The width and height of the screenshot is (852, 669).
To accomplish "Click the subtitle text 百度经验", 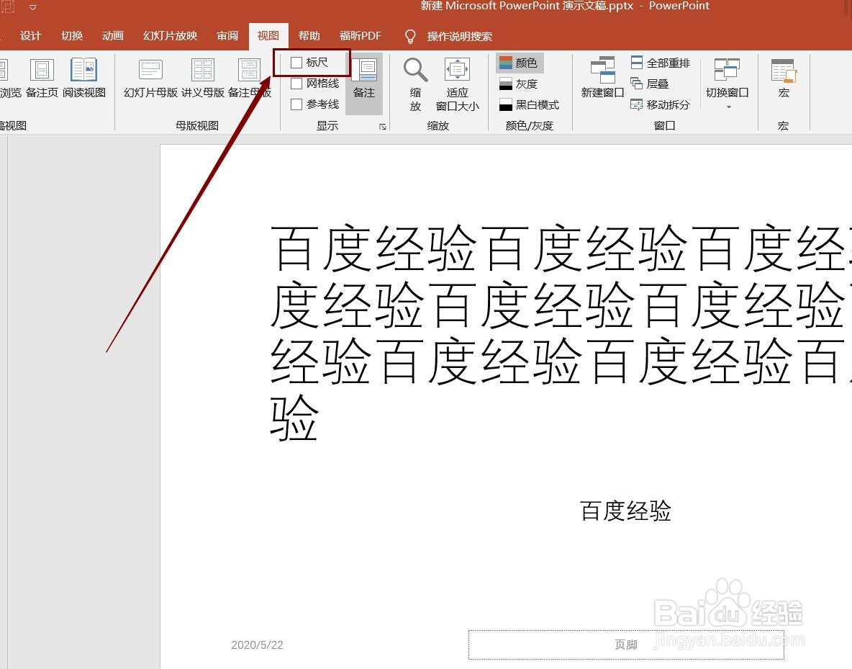I will pos(626,511).
